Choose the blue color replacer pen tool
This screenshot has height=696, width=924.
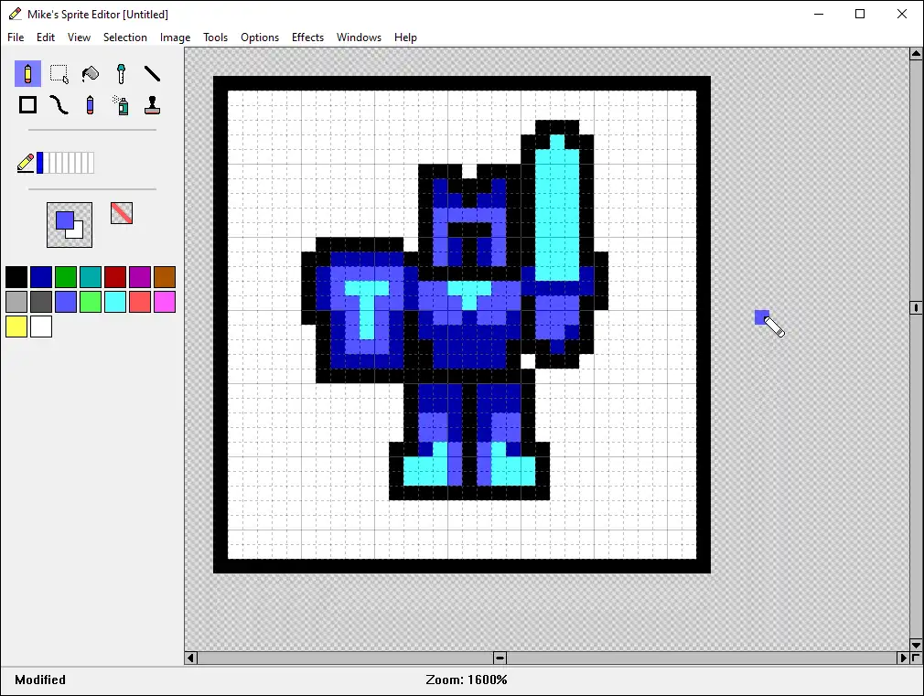[90, 105]
